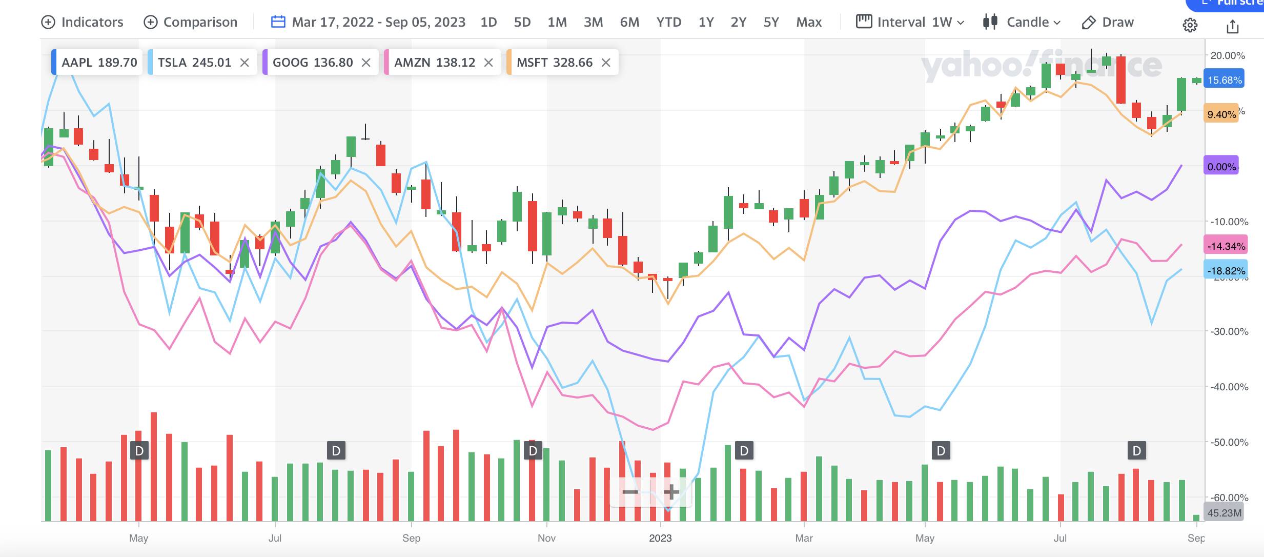
Task: Zoom out with the minus button
Action: [x=630, y=492]
